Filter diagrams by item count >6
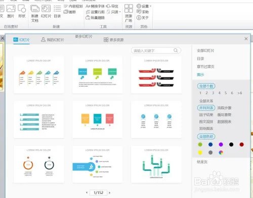Screen dimensions: 253x198 click(240, 93)
